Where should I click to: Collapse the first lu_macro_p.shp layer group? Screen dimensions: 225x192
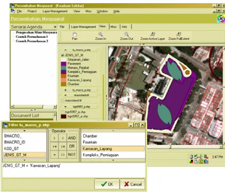[66, 50]
